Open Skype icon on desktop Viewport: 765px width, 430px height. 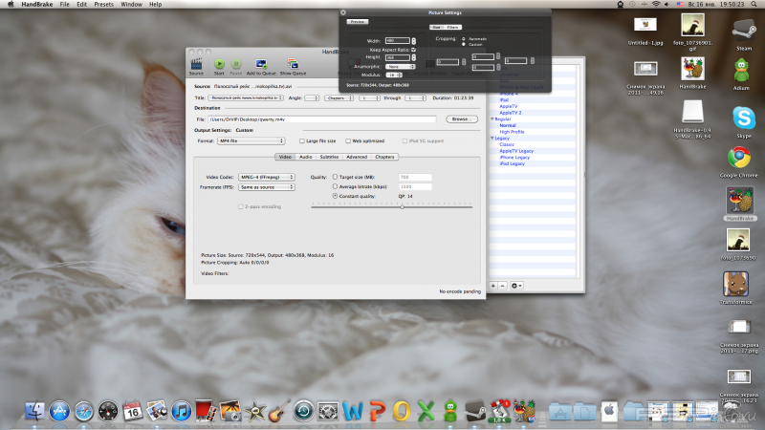click(x=741, y=116)
